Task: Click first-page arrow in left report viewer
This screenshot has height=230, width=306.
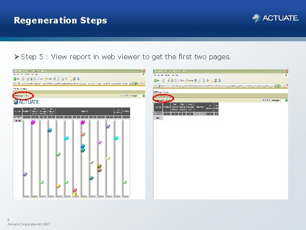Action: [x=121, y=96]
